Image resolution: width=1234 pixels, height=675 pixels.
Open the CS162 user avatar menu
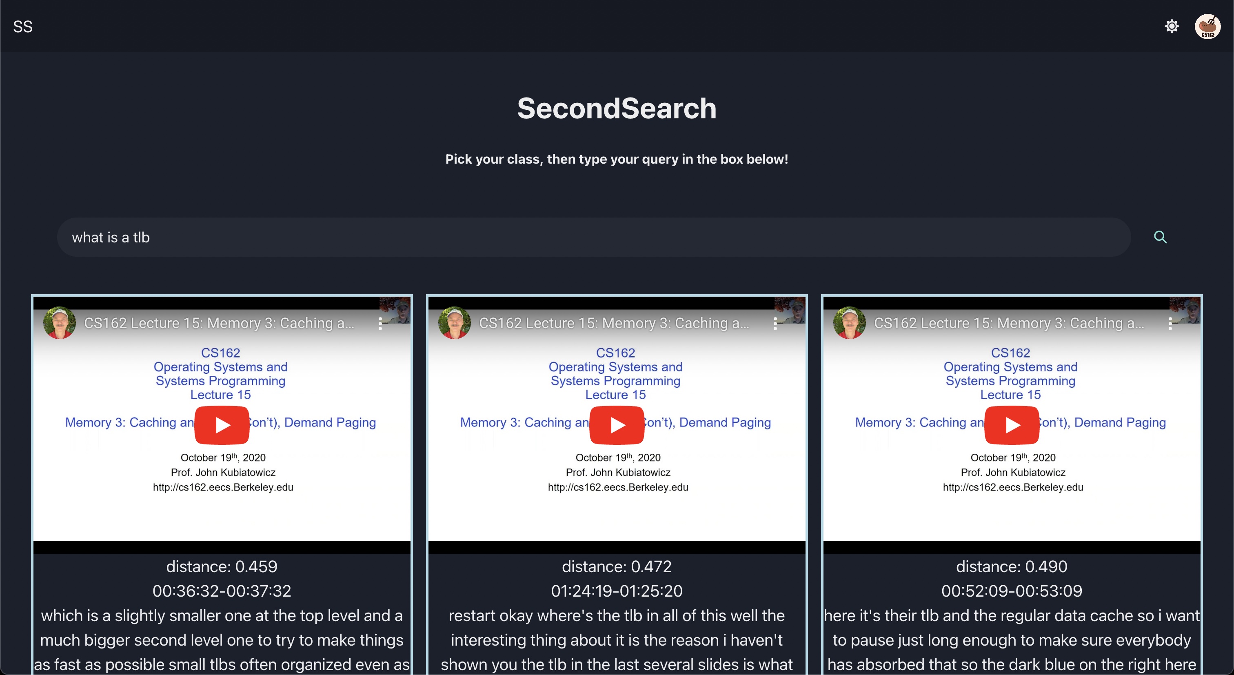pyautogui.click(x=1207, y=26)
